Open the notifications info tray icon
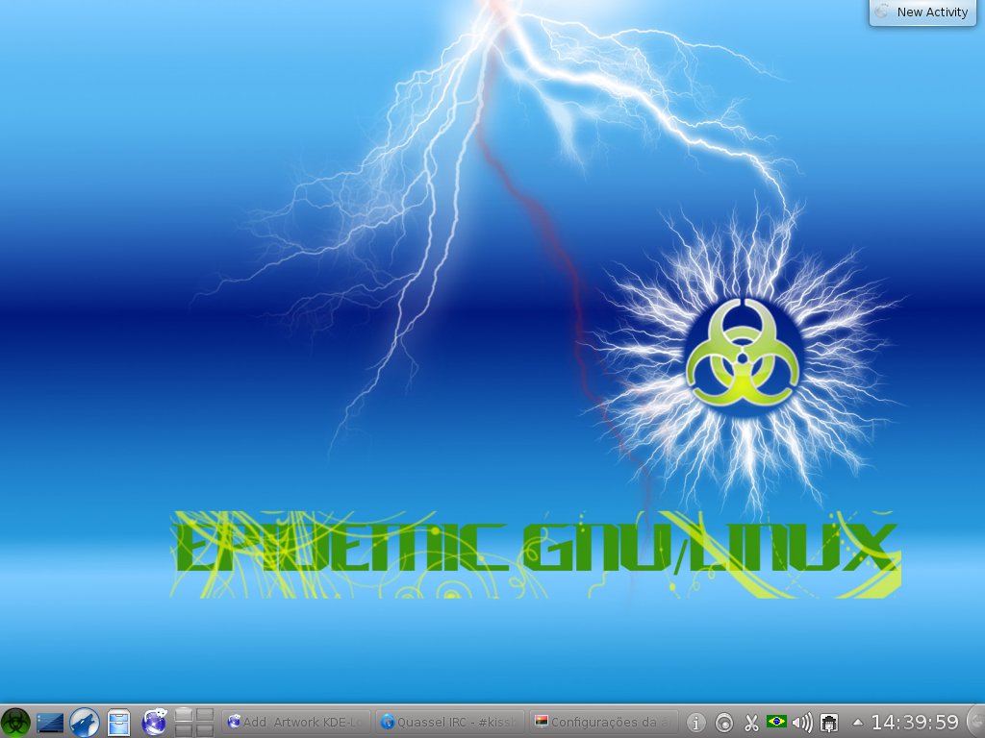Image resolution: width=985 pixels, height=738 pixels. (695, 723)
